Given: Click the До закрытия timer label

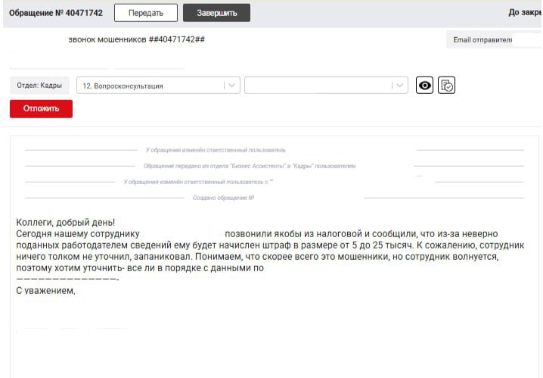Looking at the screenshot, I should click(x=525, y=12).
